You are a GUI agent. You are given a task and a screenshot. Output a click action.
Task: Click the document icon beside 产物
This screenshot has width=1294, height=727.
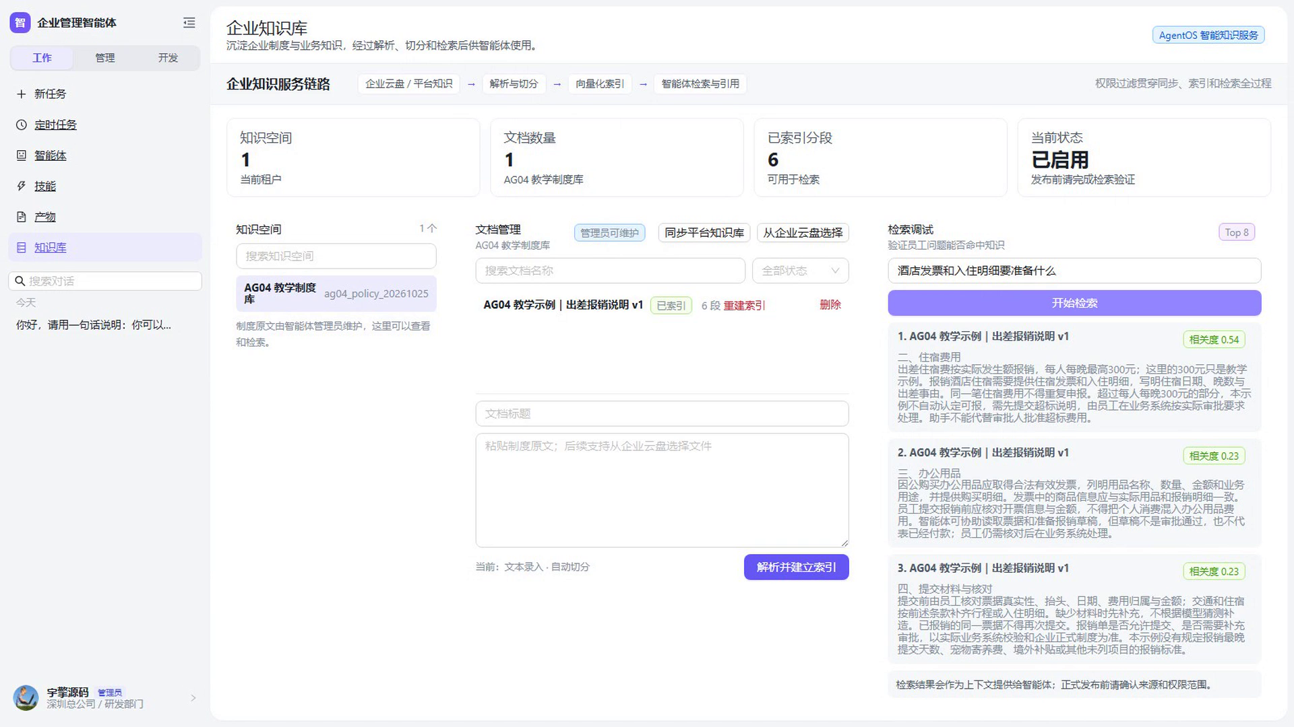point(21,217)
